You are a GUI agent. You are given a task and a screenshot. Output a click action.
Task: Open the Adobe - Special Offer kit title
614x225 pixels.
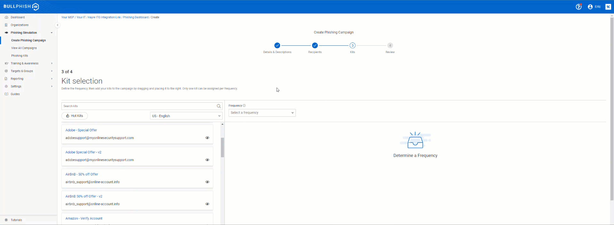click(x=81, y=130)
